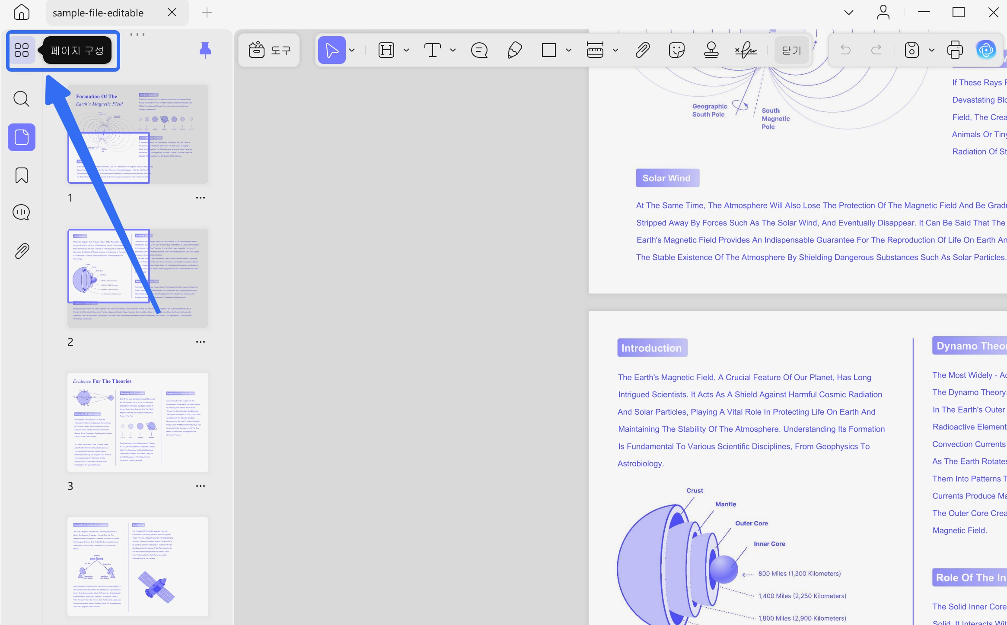Image resolution: width=1007 pixels, height=625 pixels.
Task: Open the Page Organize grid icon
Action: (x=22, y=50)
